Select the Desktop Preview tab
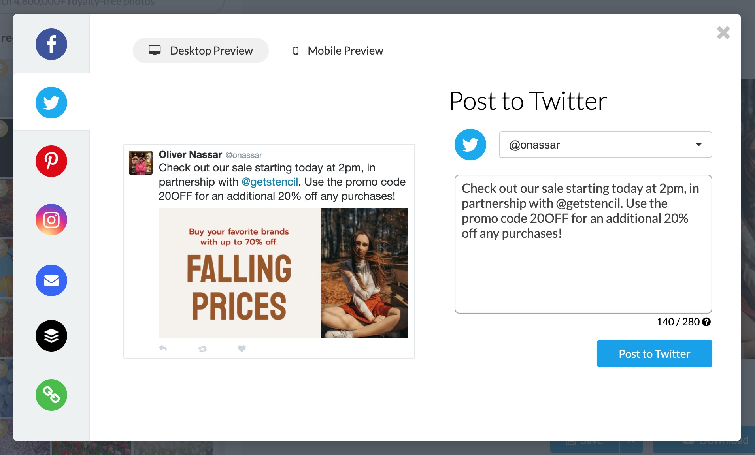This screenshot has width=755, height=455. [x=200, y=50]
